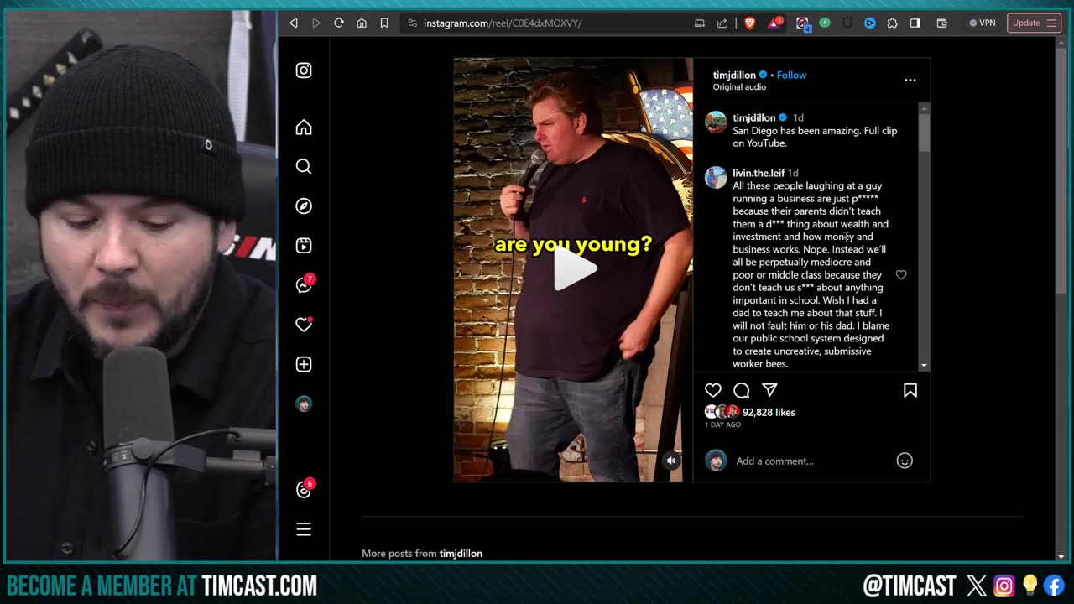
Task: Toggle the reel audio mute button
Action: pos(671,460)
